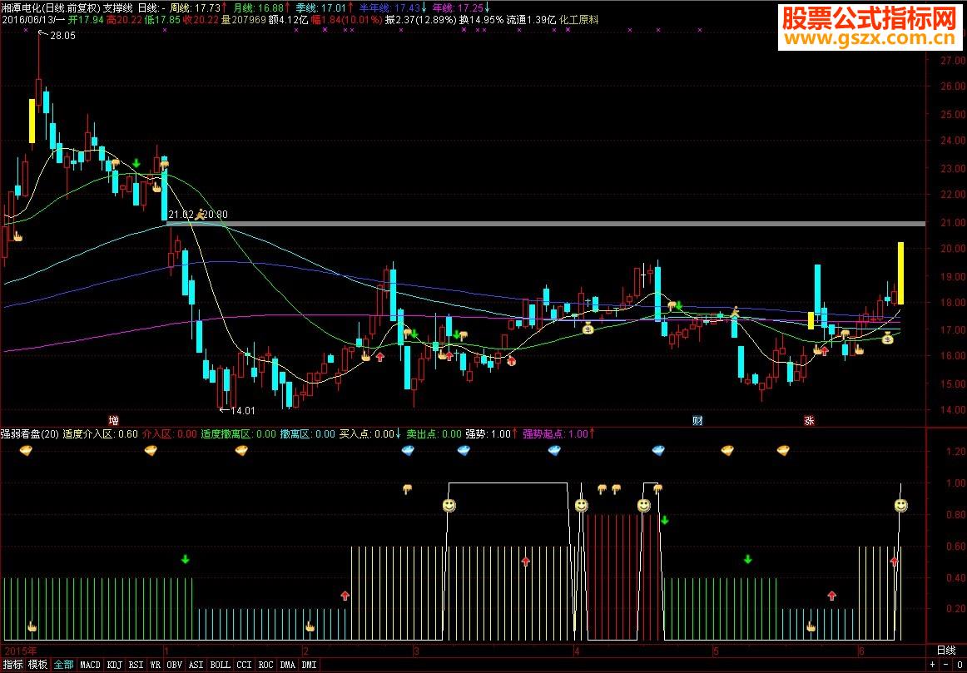
Task: Click the 强势起点: 1.00 indicator value
Action: click(556, 434)
